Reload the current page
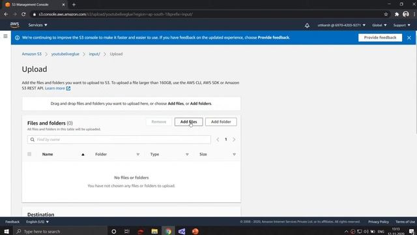 23,14
